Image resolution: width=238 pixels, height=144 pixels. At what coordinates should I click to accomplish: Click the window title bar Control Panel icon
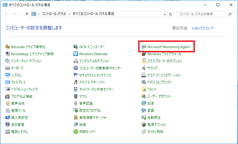[x=5, y=5]
